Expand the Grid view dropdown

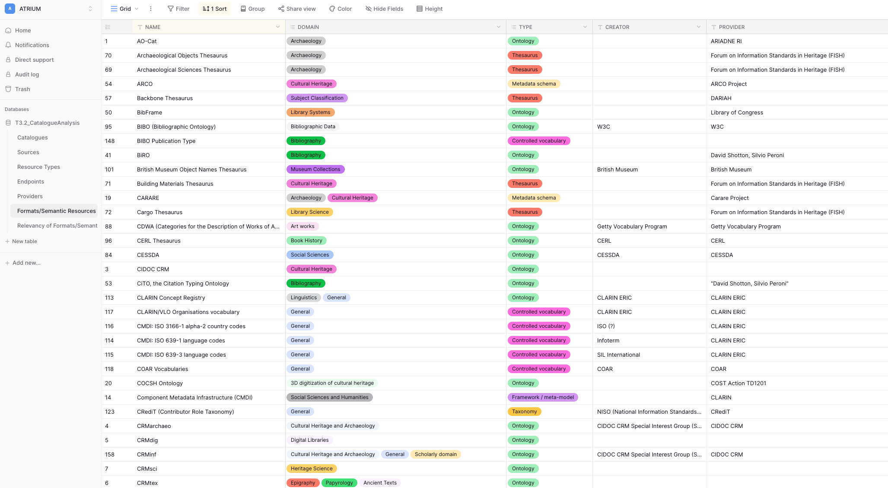137,9
